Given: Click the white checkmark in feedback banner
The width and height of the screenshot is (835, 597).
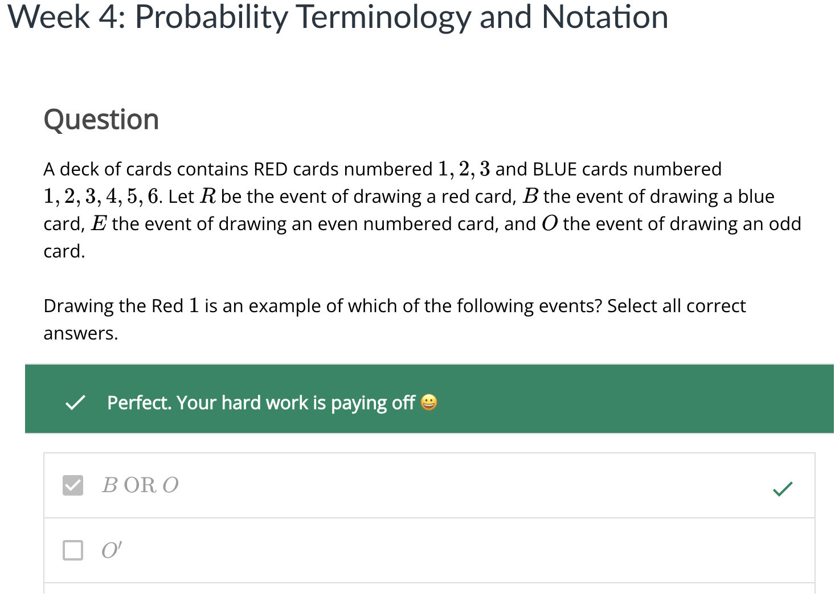Looking at the screenshot, I should [x=75, y=403].
